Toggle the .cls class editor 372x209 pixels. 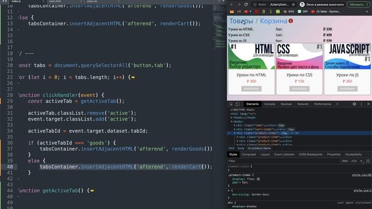click(354, 161)
